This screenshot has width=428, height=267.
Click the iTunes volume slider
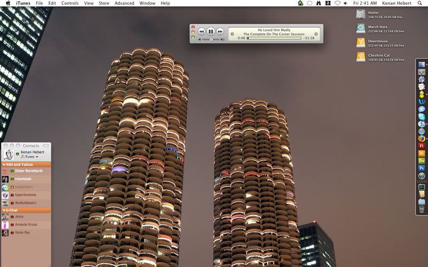[x=211, y=40]
